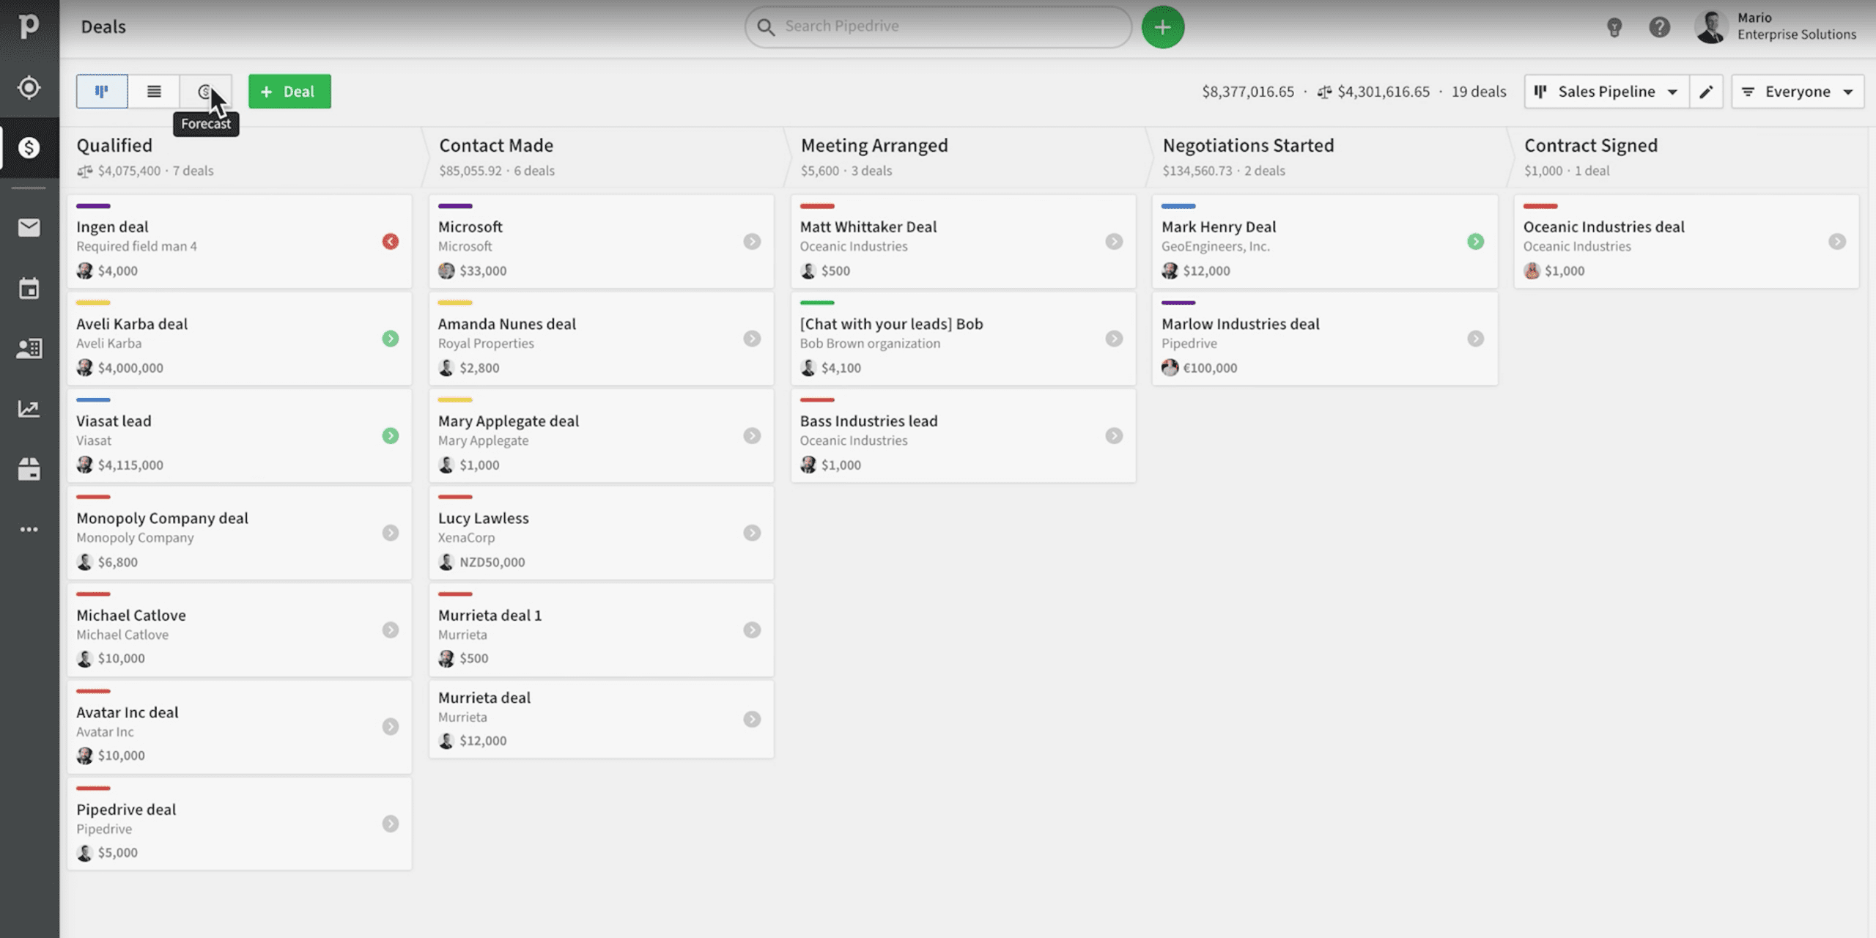Open the help question mark icon

(x=1659, y=28)
